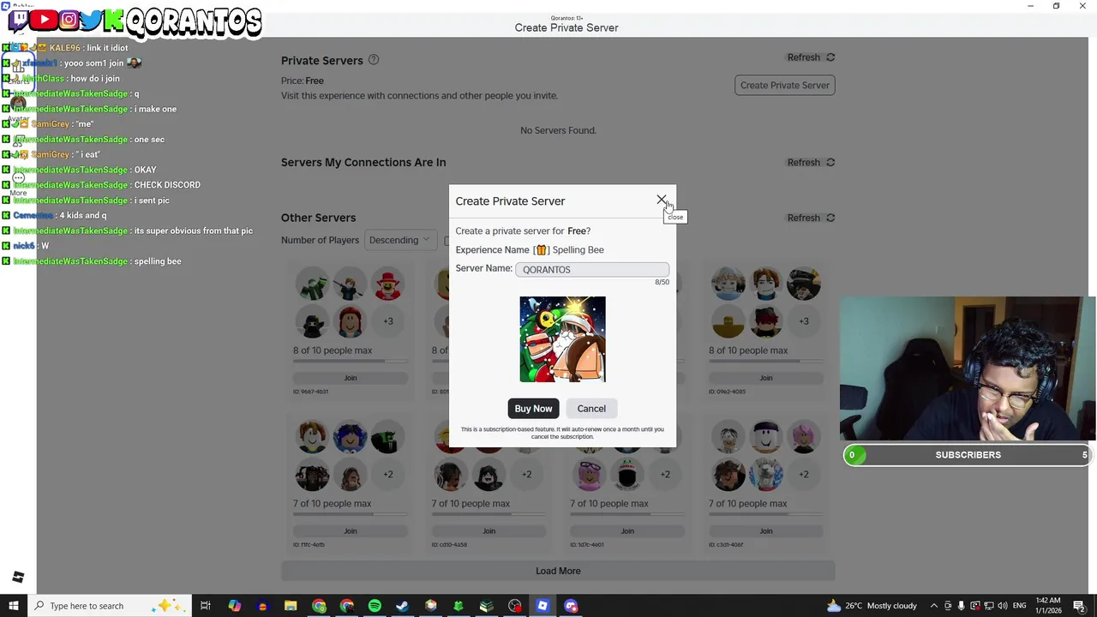Click the 'Price: Free' text

pos(303,81)
